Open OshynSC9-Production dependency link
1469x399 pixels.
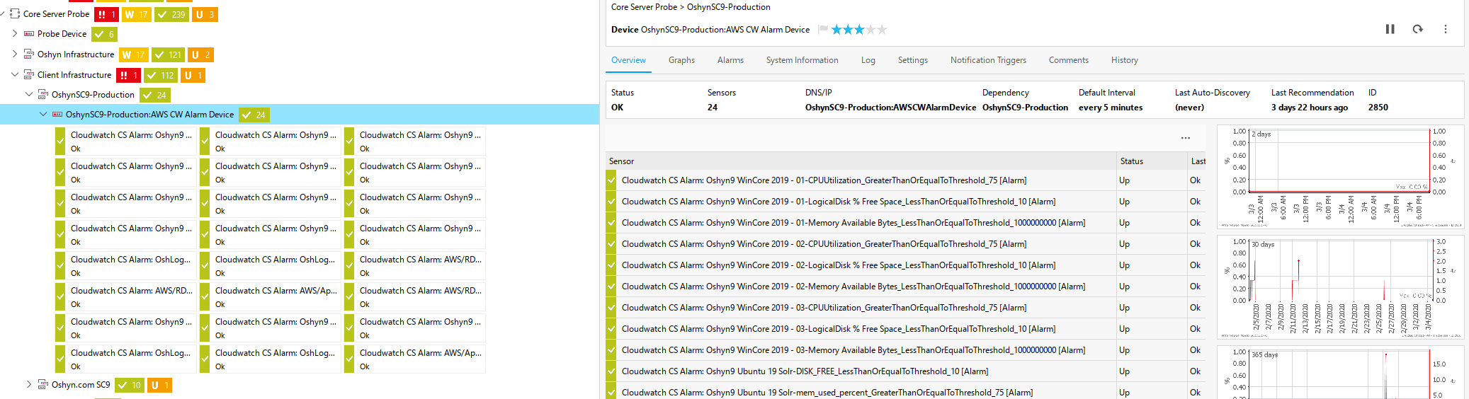pyautogui.click(x=1025, y=108)
